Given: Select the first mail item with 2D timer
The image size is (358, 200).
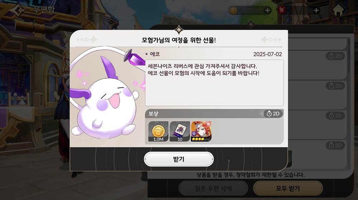Looking at the screenshot, I should pyautogui.click(x=318, y=65).
